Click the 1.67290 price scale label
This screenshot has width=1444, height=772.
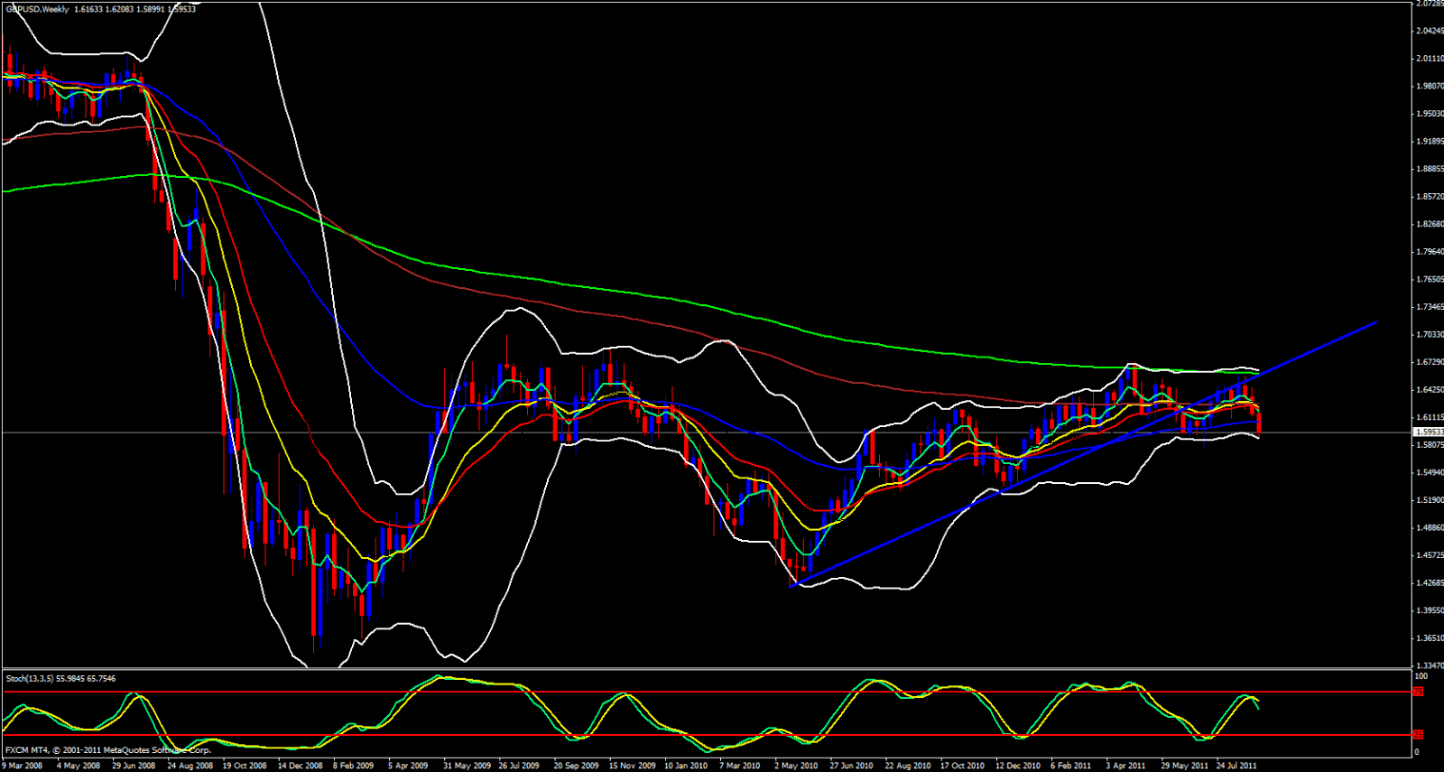tap(1430, 362)
